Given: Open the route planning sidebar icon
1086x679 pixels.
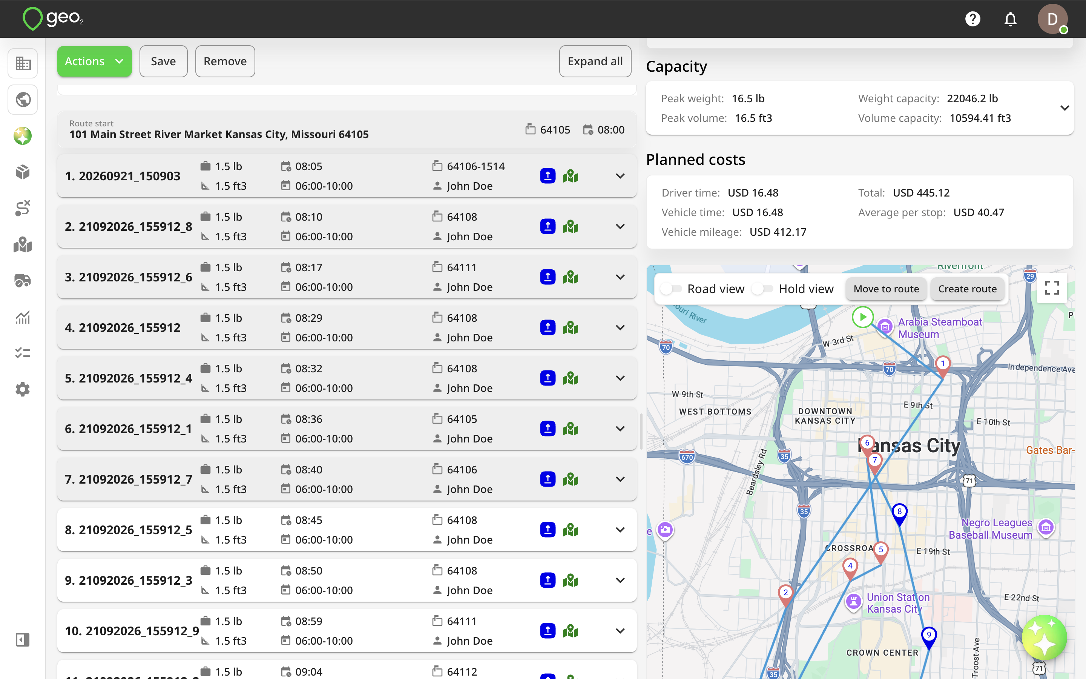Looking at the screenshot, I should [x=23, y=208].
